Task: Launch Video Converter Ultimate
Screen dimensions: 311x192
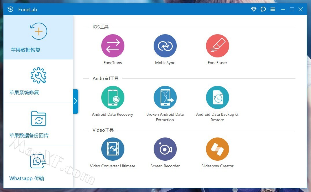Action: click(113, 149)
